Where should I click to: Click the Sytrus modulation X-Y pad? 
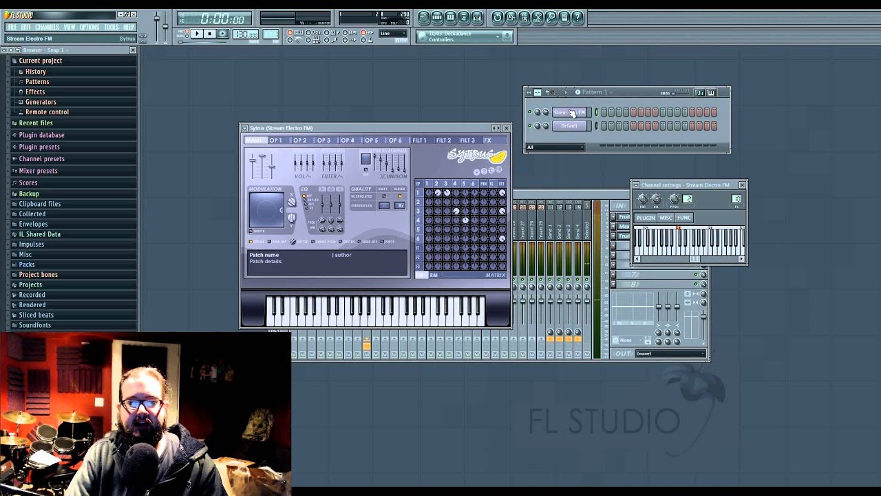pyautogui.click(x=266, y=209)
